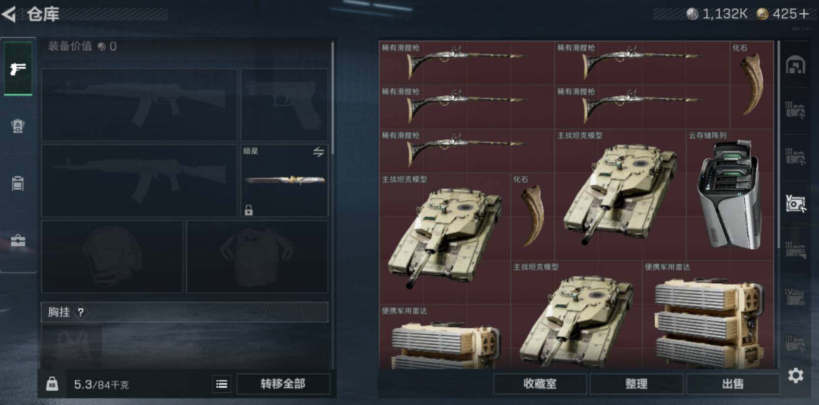Select the safe box icon at top of right sidebar
Screen dimensions: 819x405
click(x=795, y=65)
